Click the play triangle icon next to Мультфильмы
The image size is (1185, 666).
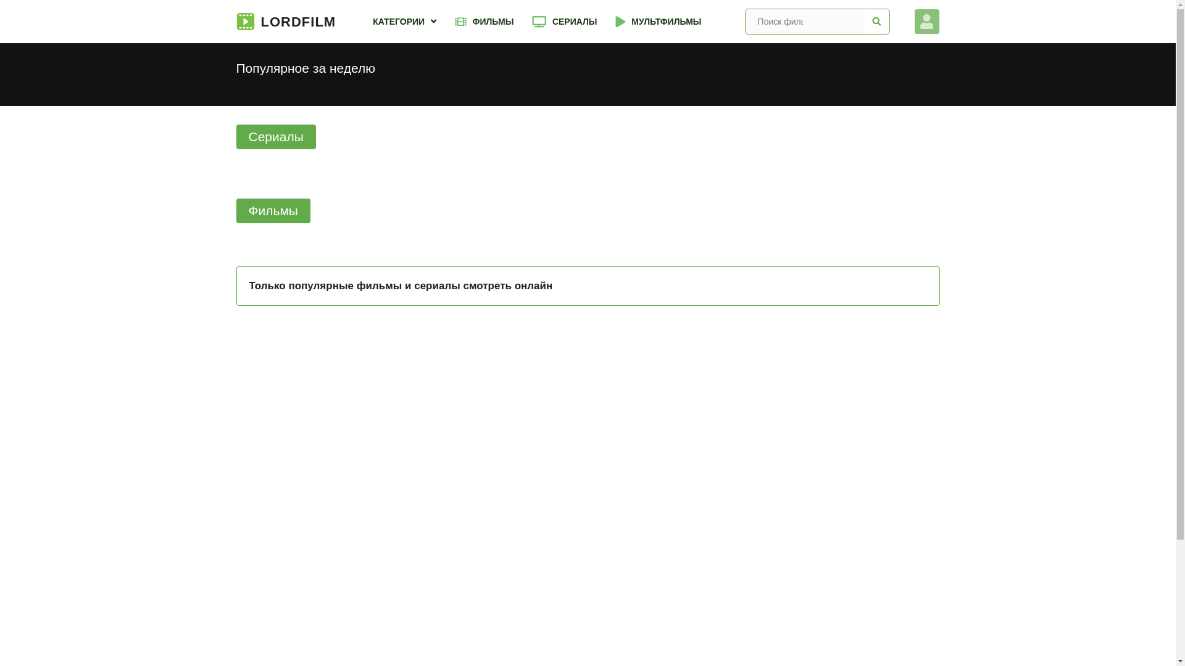(620, 22)
